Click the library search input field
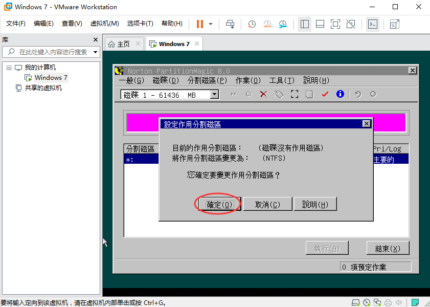 click(x=52, y=52)
